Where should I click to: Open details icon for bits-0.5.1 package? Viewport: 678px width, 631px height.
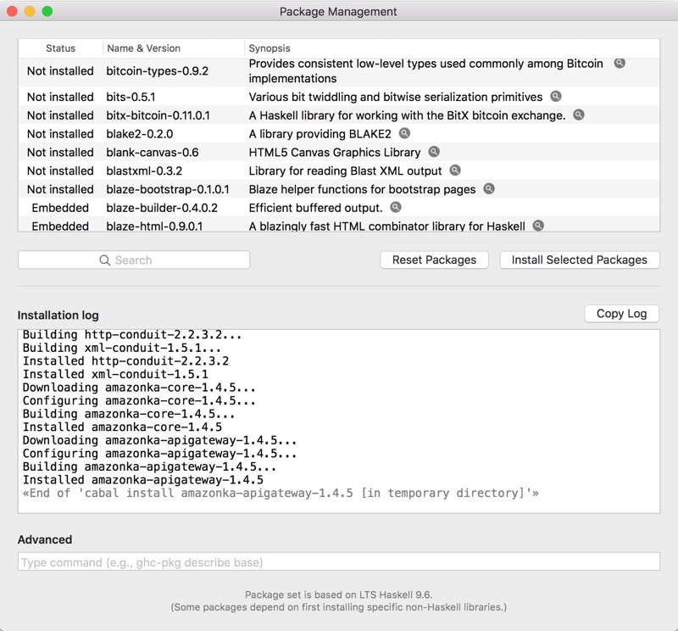(556, 96)
